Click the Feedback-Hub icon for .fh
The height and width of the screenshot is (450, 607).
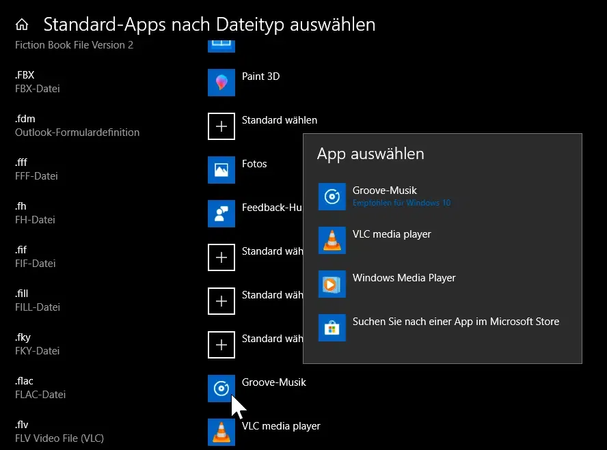pos(221,214)
